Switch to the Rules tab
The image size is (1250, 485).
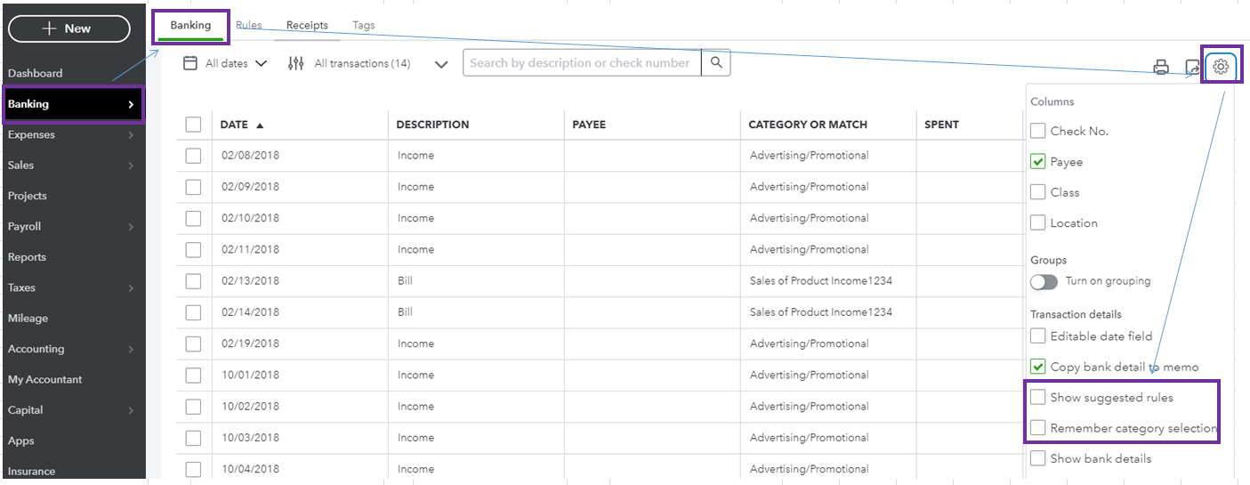click(x=248, y=25)
